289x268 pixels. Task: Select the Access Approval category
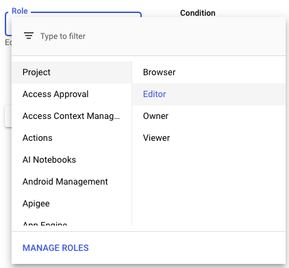pos(72,94)
